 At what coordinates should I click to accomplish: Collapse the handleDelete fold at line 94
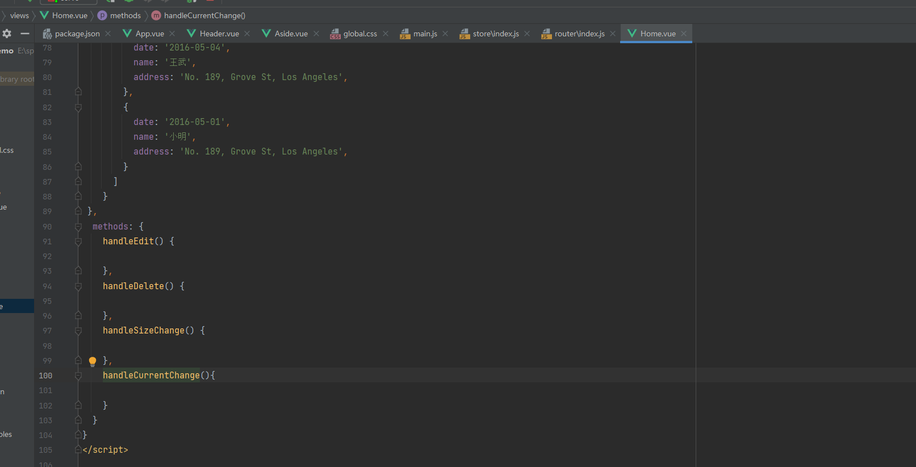click(x=78, y=286)
